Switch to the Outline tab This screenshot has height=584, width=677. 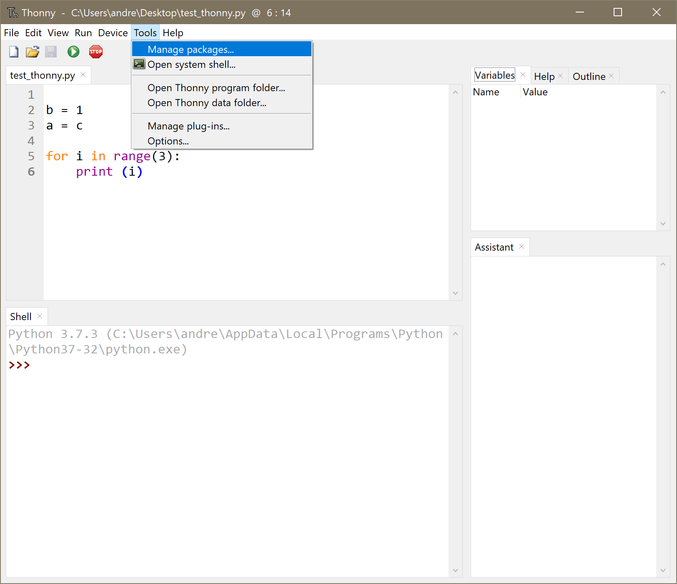[x=589, y=76]
